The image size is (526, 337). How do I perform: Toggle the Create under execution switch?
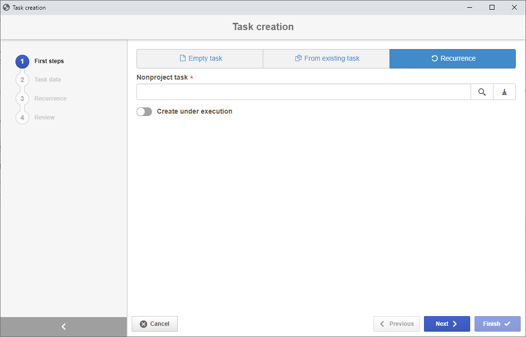tap(144, 112)
